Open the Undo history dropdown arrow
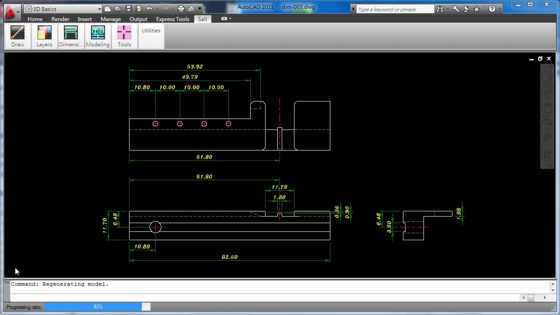Image resolution: width=560 pixels, height=315 pixels. coord(156,8)
